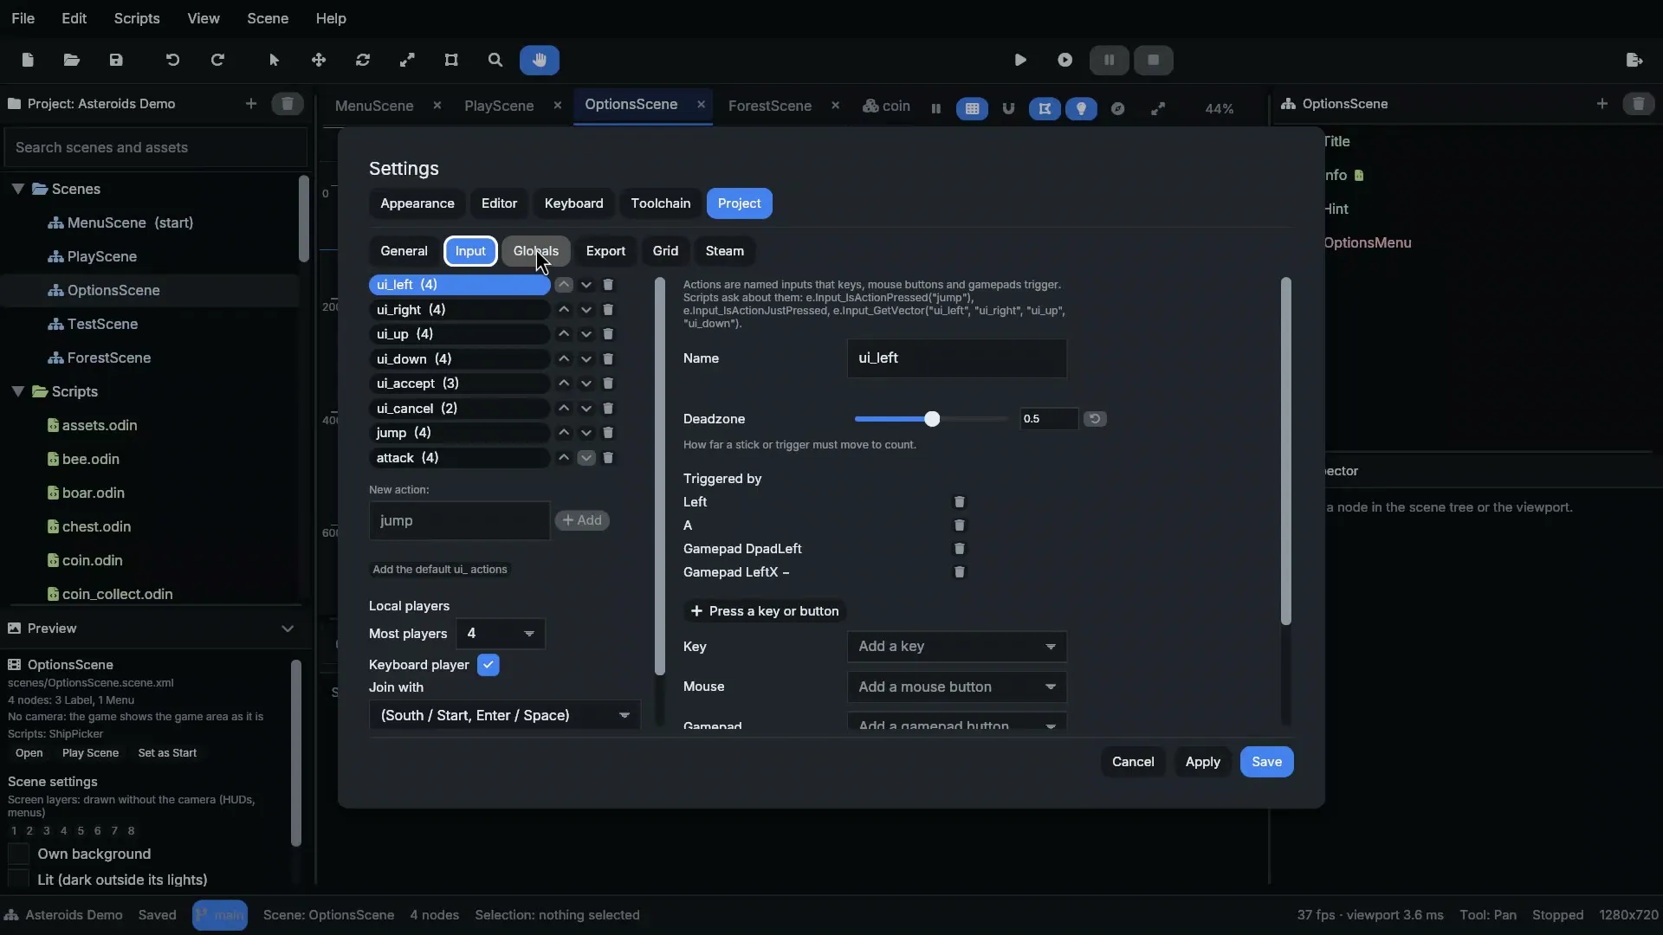Collapse the Preview panel chevron
The image size is (1663, 935).
[288, 629]
